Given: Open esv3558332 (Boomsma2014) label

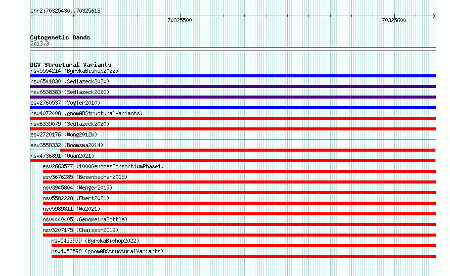Looking at the screenshot, I should coord(67,145).
